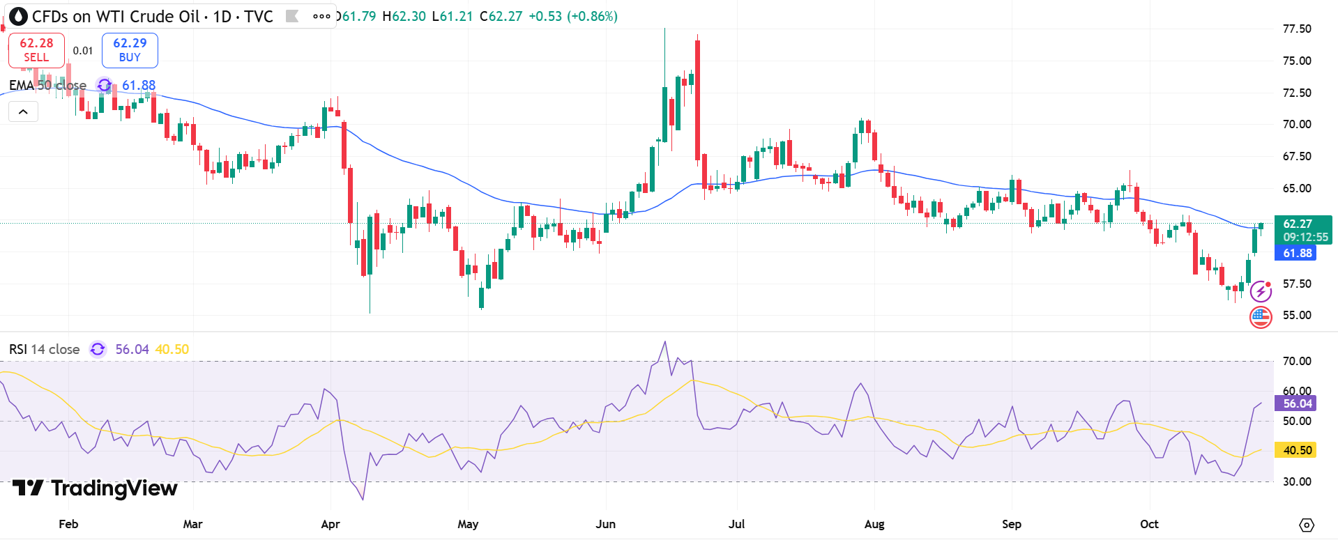
Task: Click the purple lightning event icon
Action: [x=1261, y=291]
